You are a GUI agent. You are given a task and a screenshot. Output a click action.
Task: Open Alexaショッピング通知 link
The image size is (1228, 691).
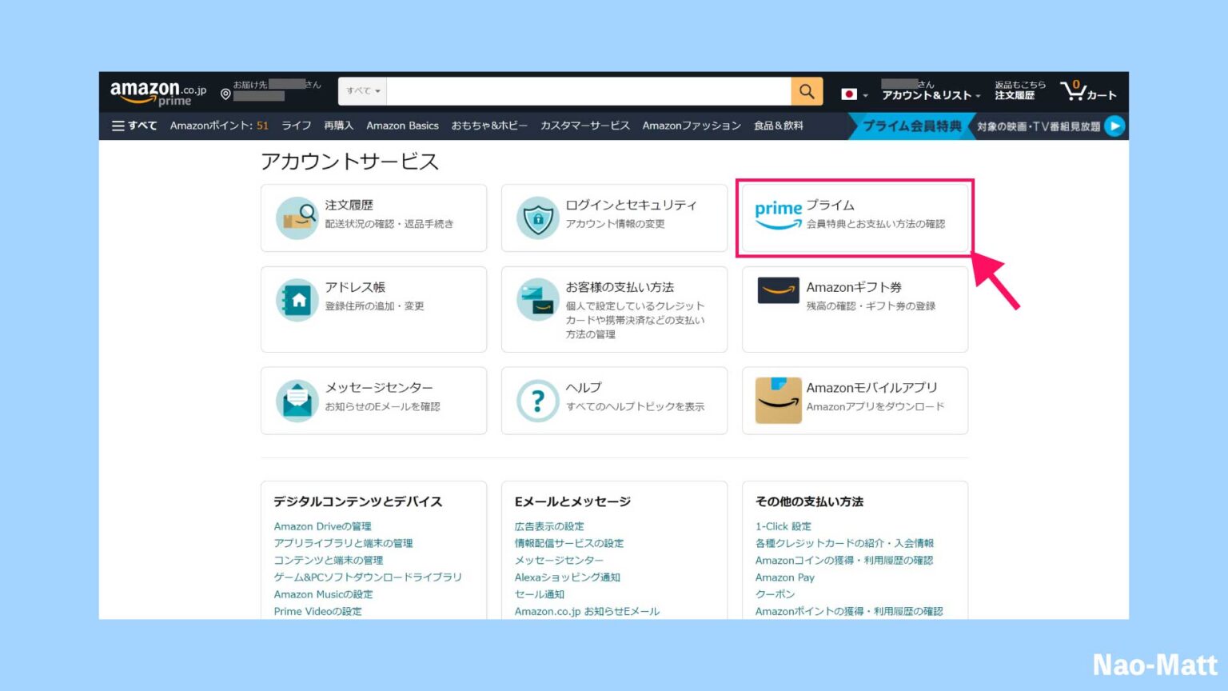click(x=567, y=577)
